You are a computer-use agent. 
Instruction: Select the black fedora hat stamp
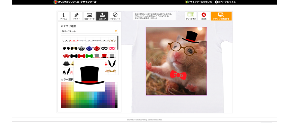pos(66,63)
